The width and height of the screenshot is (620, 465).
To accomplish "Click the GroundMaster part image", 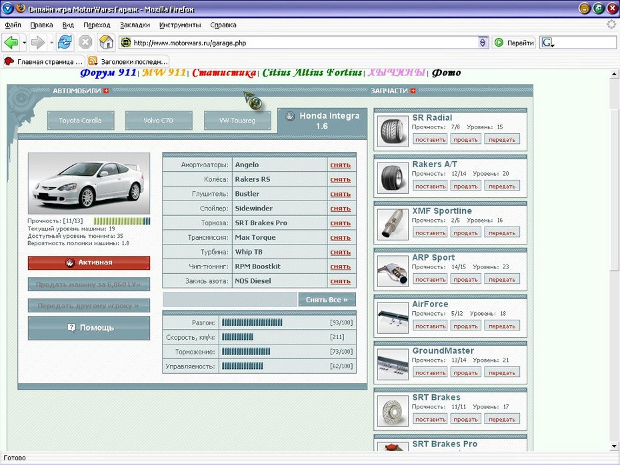I will (393, 364).
